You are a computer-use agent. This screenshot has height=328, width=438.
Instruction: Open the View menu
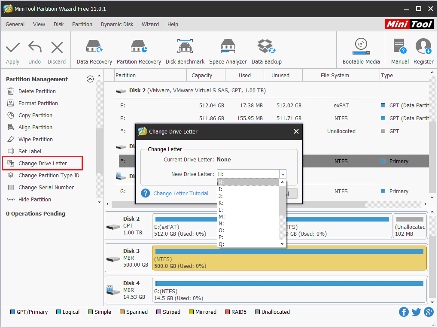click(39, 24)
